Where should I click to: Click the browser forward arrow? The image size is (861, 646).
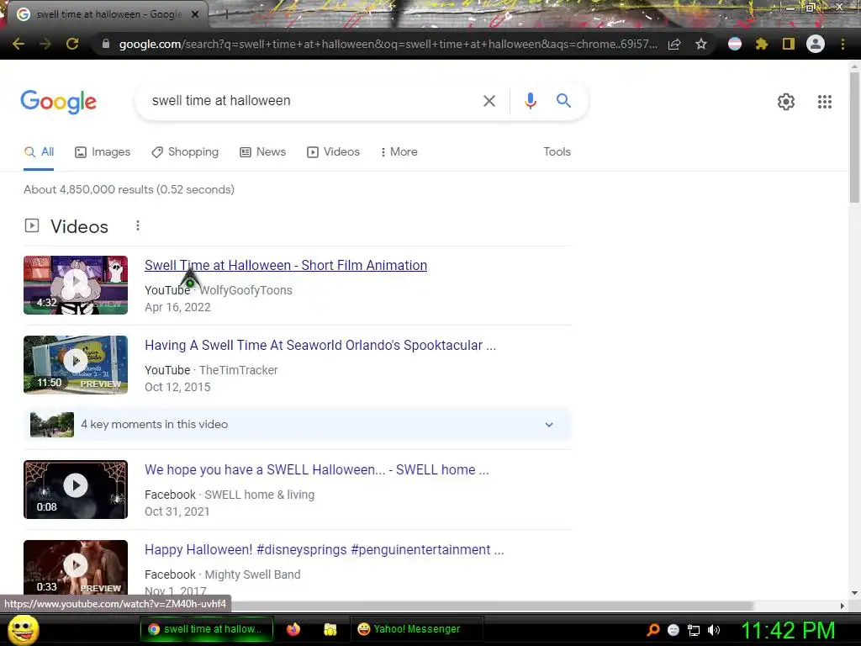click(x=45, y=44)
